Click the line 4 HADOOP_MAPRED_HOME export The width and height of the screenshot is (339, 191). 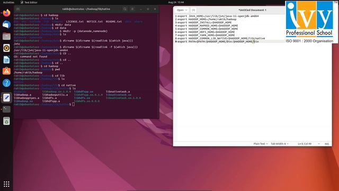point(208,25)
